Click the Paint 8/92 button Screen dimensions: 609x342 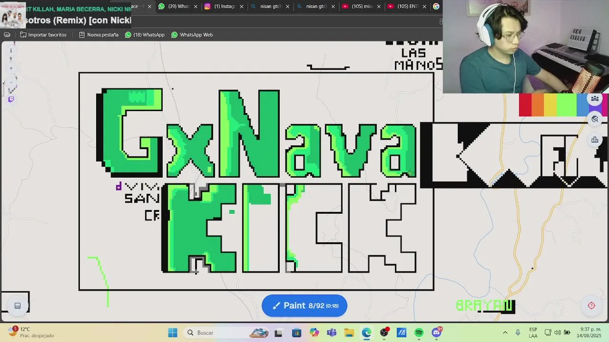point(304,305)
